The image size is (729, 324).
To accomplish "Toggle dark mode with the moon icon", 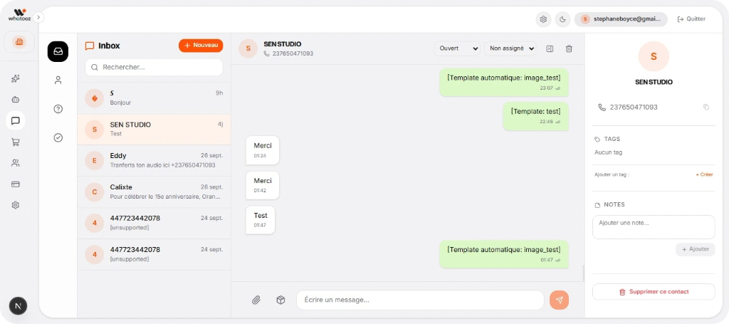I will point(562,19).
